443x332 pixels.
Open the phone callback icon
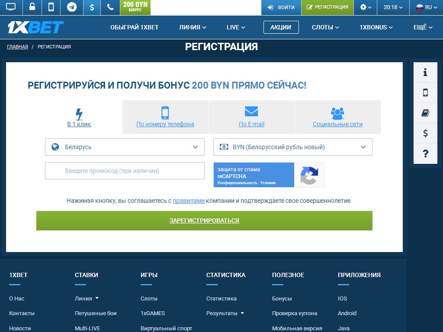coord(110,7)
